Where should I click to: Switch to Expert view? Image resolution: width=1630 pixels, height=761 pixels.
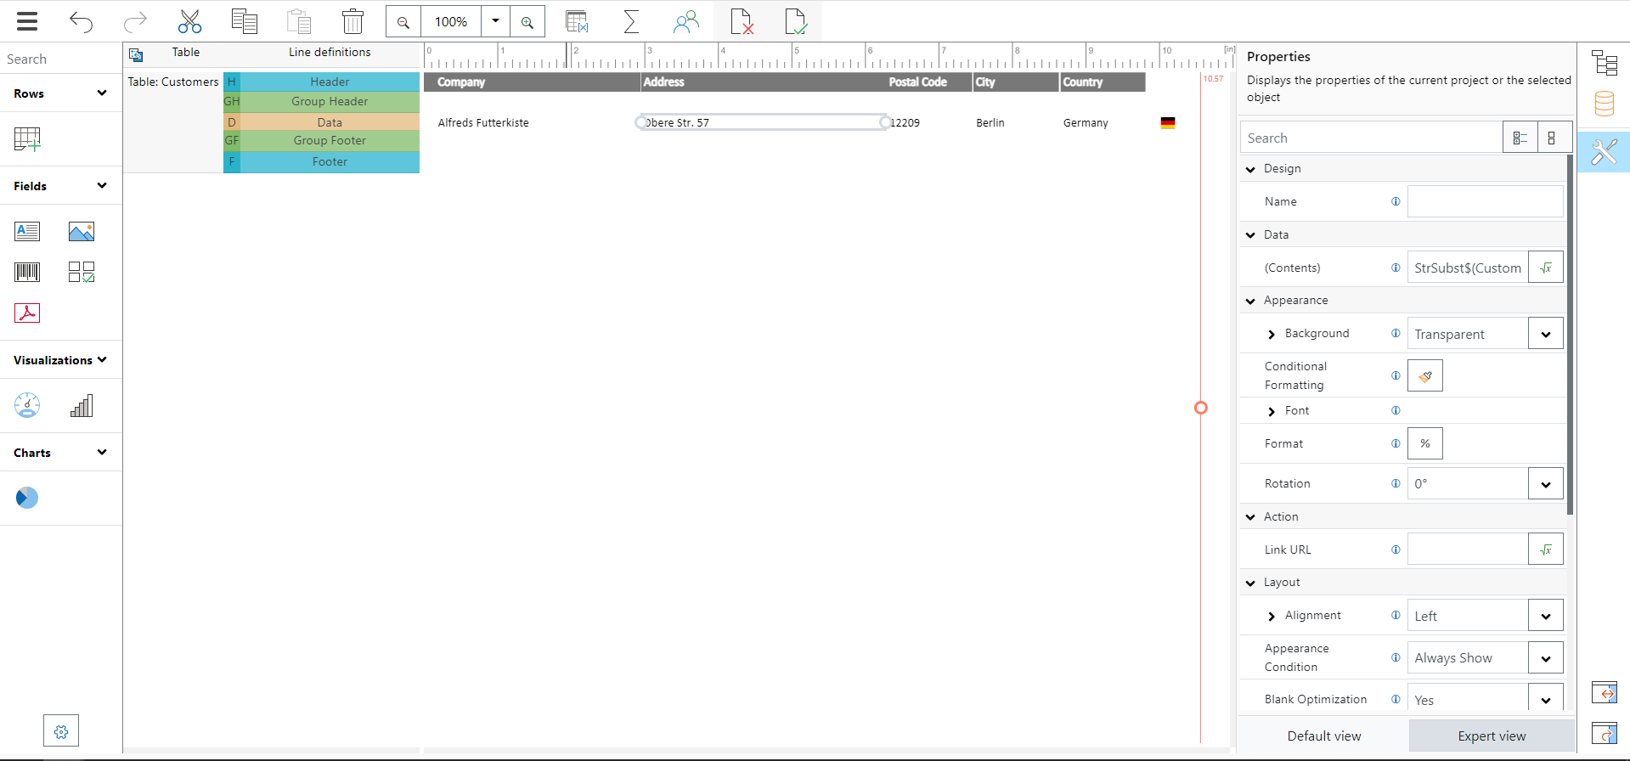(x=1492, y=736)
